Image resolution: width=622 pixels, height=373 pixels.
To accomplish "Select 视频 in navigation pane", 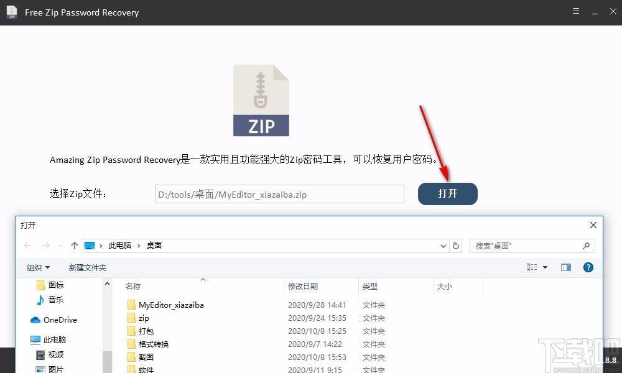I will coord(55,355).
